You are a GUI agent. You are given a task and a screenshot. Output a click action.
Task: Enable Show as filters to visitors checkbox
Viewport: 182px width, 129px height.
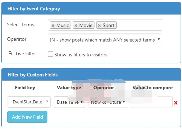pos(51,54)
